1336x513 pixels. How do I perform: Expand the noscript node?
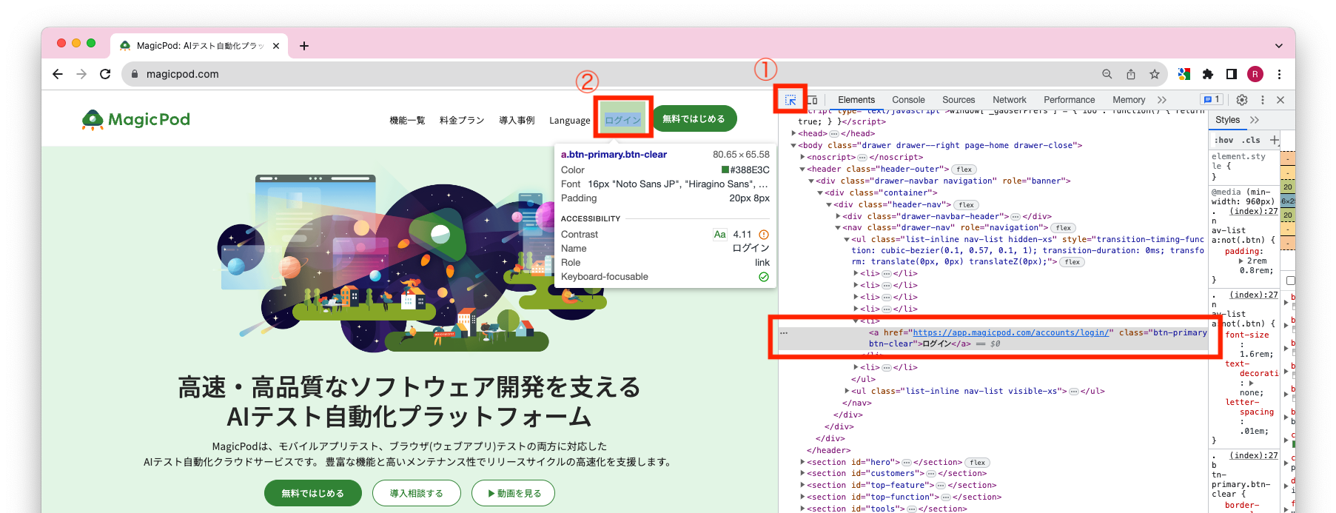[803, 158]
